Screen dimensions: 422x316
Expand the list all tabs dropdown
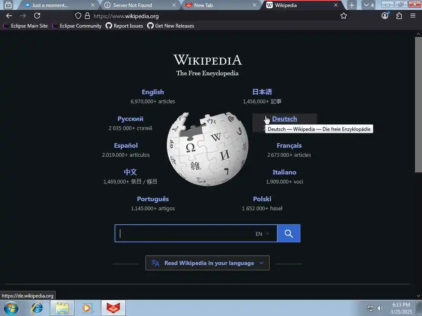368,5
